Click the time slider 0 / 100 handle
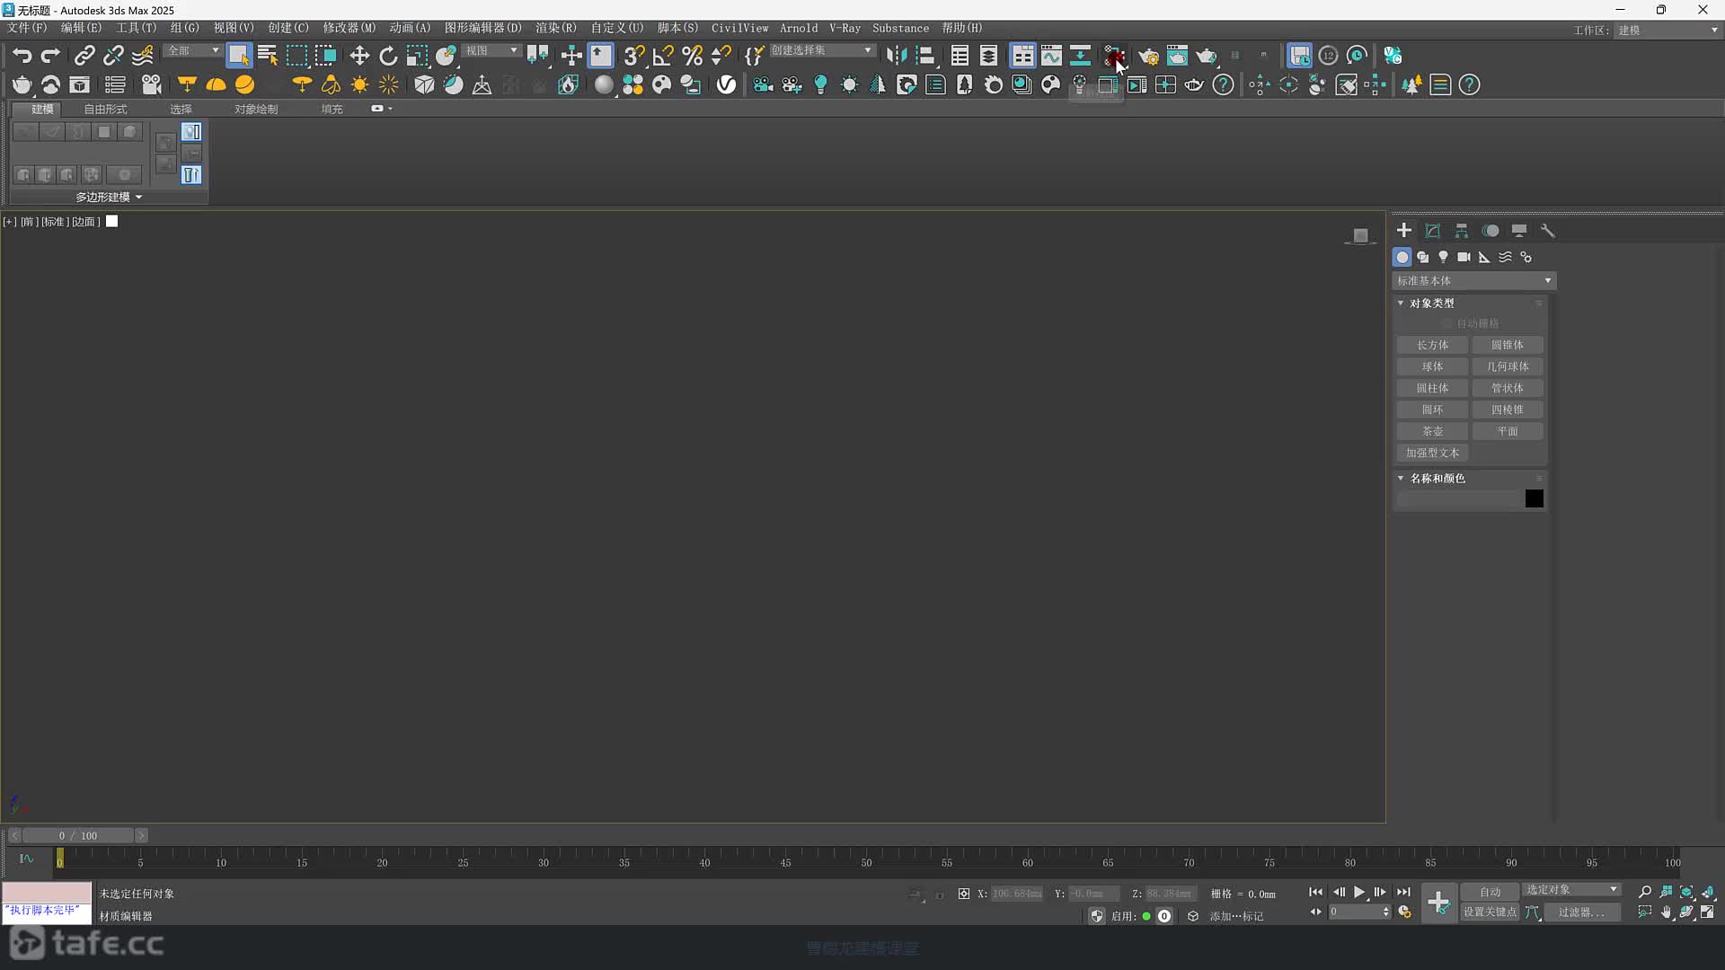Screen dimensions: 1725x970 tap(77, 835)
